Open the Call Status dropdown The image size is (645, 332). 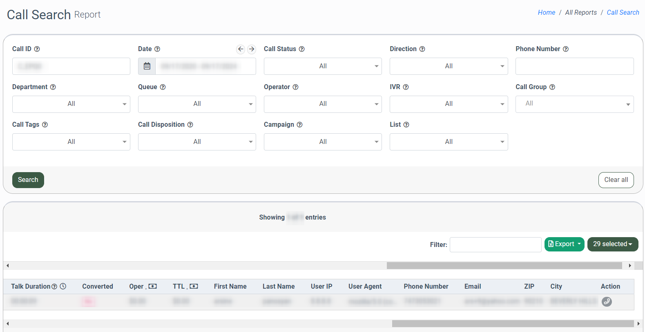(x=323, y=66)
